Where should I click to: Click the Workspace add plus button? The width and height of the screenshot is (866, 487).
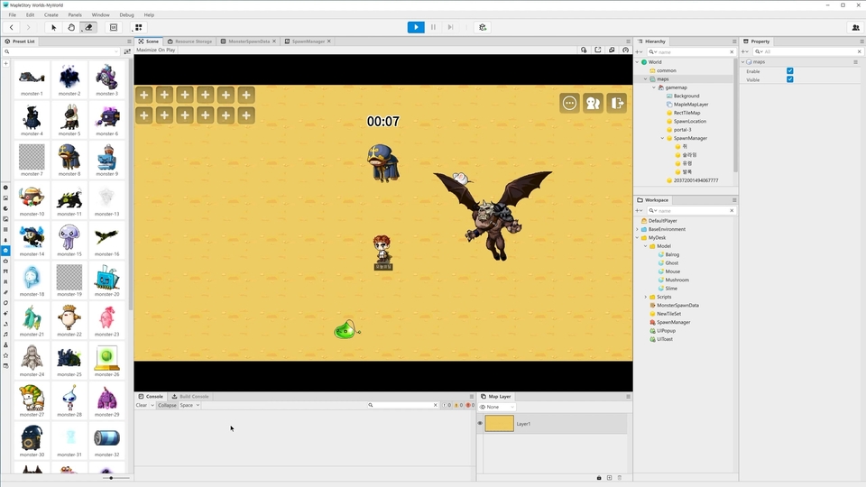click(639, 210)
